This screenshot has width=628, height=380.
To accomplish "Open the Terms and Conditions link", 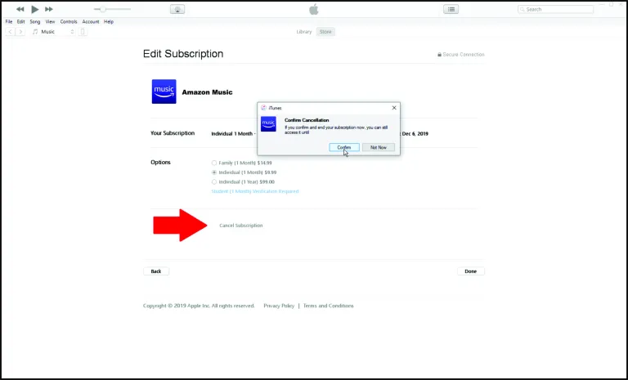I will point(329,306).
